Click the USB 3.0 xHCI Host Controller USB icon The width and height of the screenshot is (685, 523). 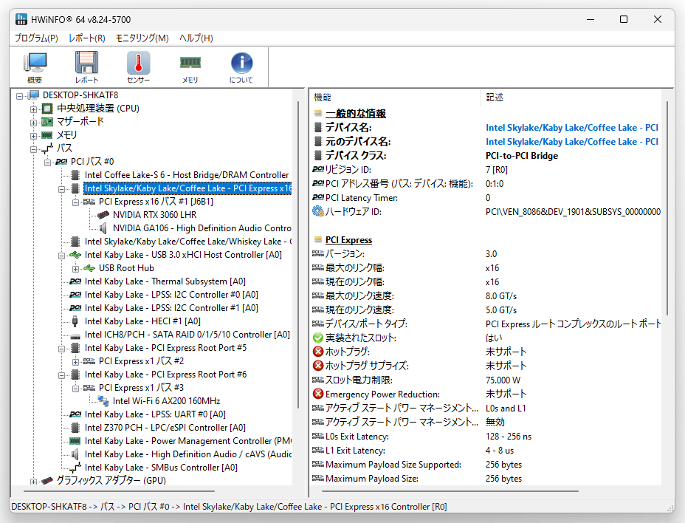point(75,255)
